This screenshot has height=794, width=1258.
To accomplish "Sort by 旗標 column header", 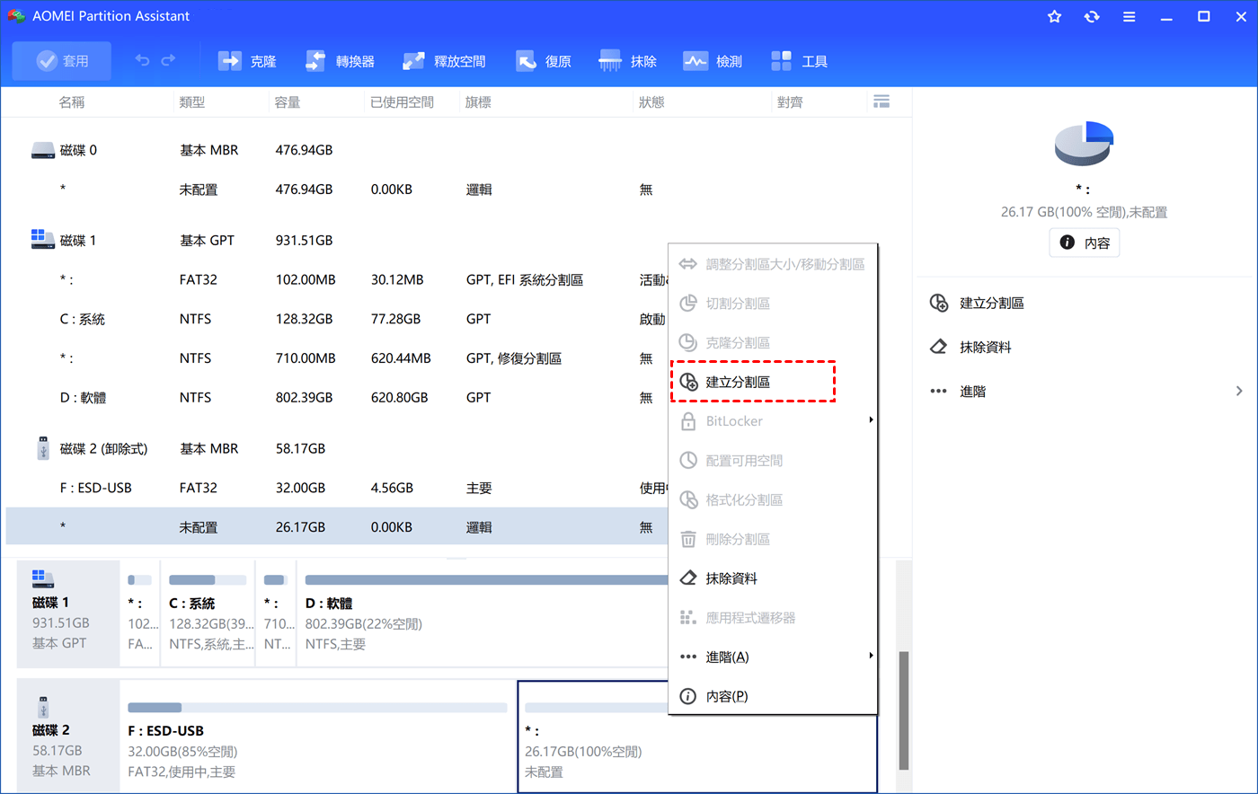I will 478,102.
